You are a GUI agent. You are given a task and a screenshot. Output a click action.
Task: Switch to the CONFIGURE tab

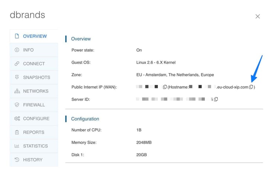(34, 118)
